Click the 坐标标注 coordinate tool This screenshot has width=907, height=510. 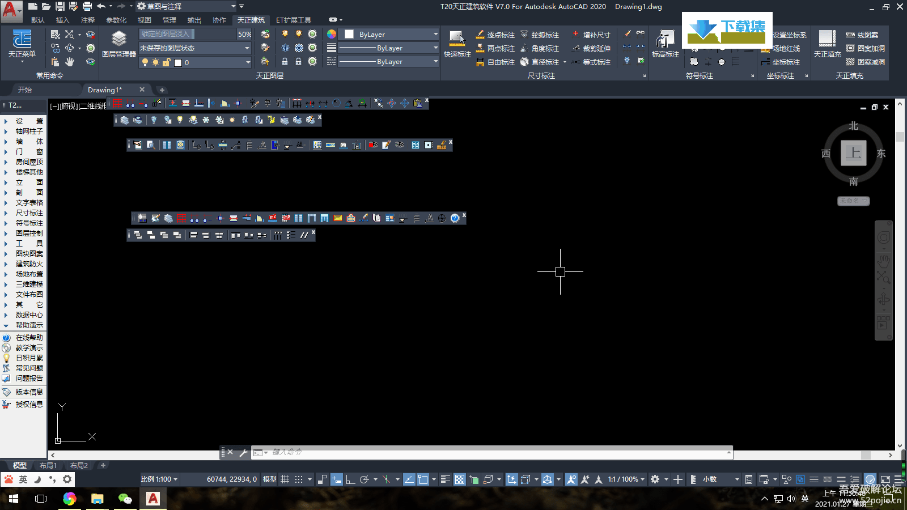(780, 62)
